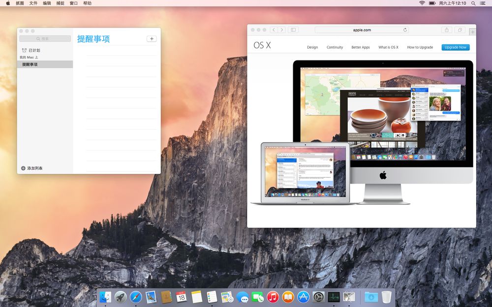Open Maps from the Dock
This screenshot has width=492, height=307.
click(227, 297)
